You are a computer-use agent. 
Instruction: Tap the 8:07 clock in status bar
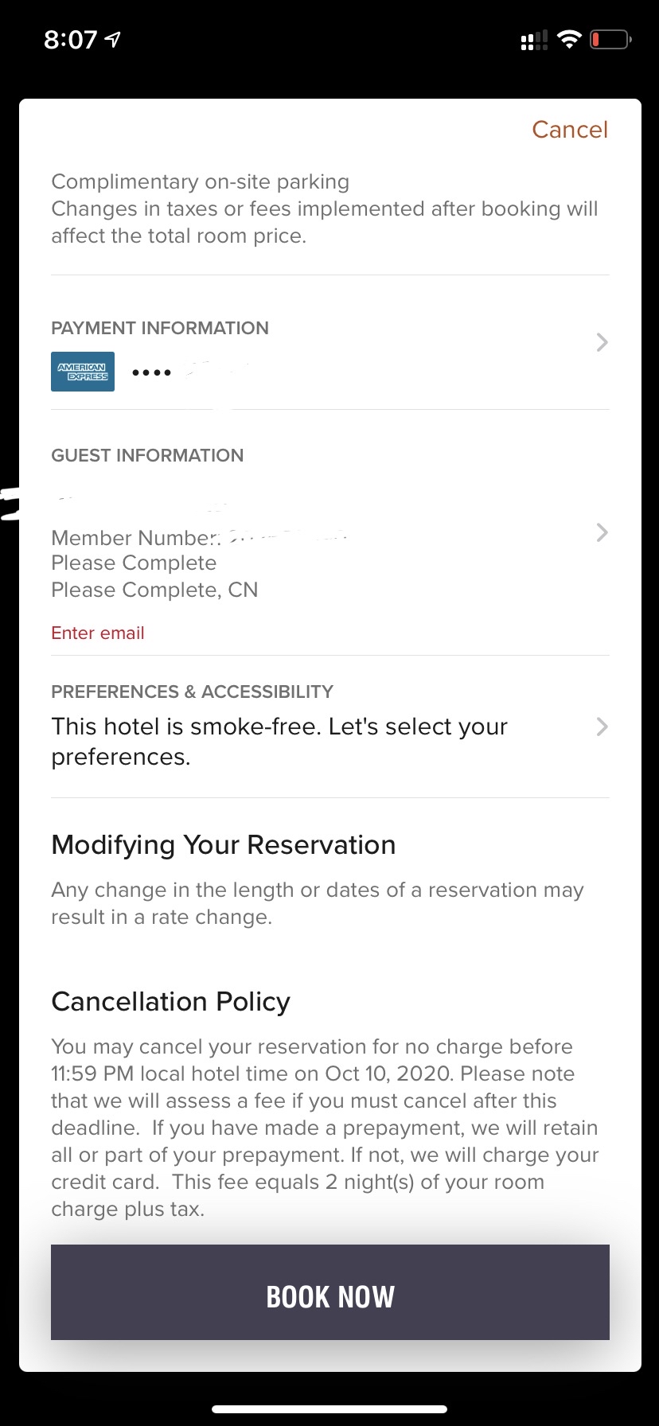coord(70,39)
